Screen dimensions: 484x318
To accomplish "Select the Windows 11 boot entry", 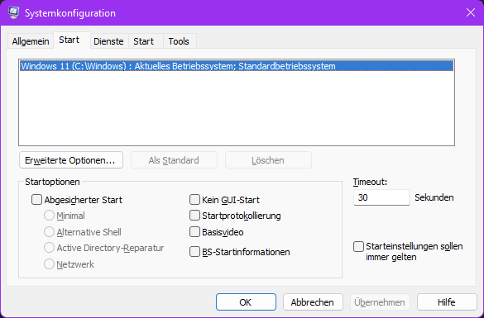I will point(237,66).
